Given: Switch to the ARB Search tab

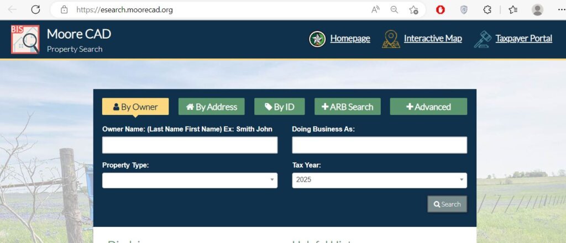Looking at the screenshot, I should click(347, 107).
